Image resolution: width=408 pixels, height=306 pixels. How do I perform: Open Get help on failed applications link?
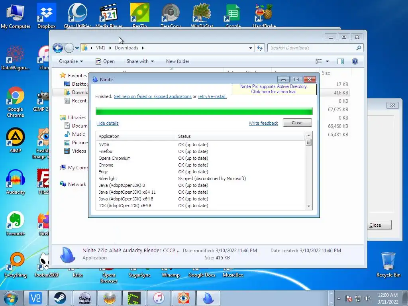[x=153, y=96]
